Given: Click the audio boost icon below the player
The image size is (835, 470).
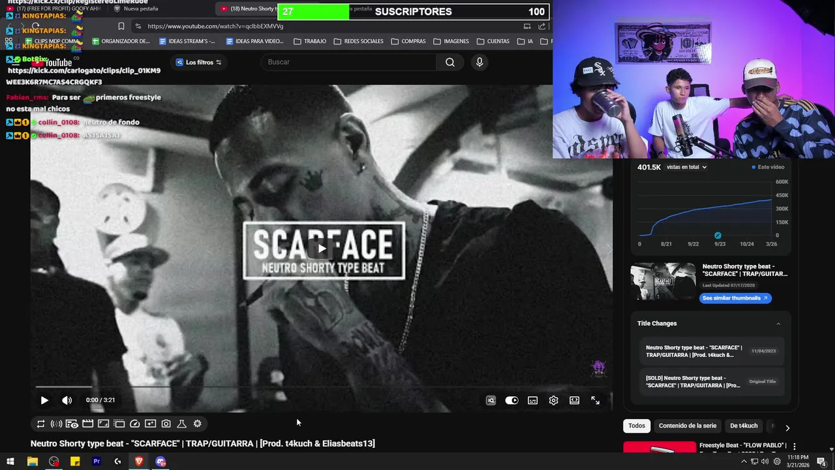Looking at the screenshot, I should click(56, 424).
